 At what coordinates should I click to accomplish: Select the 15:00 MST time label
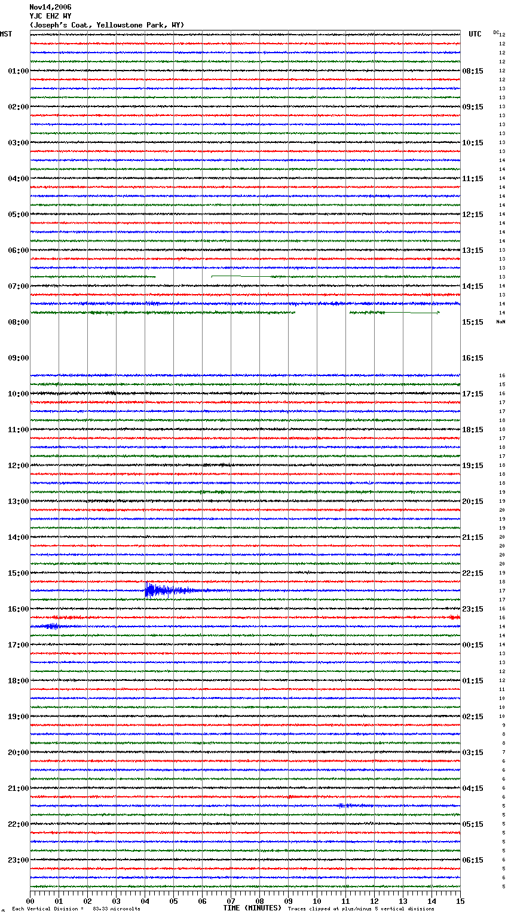pyautogui.click(x=19, y=573)
